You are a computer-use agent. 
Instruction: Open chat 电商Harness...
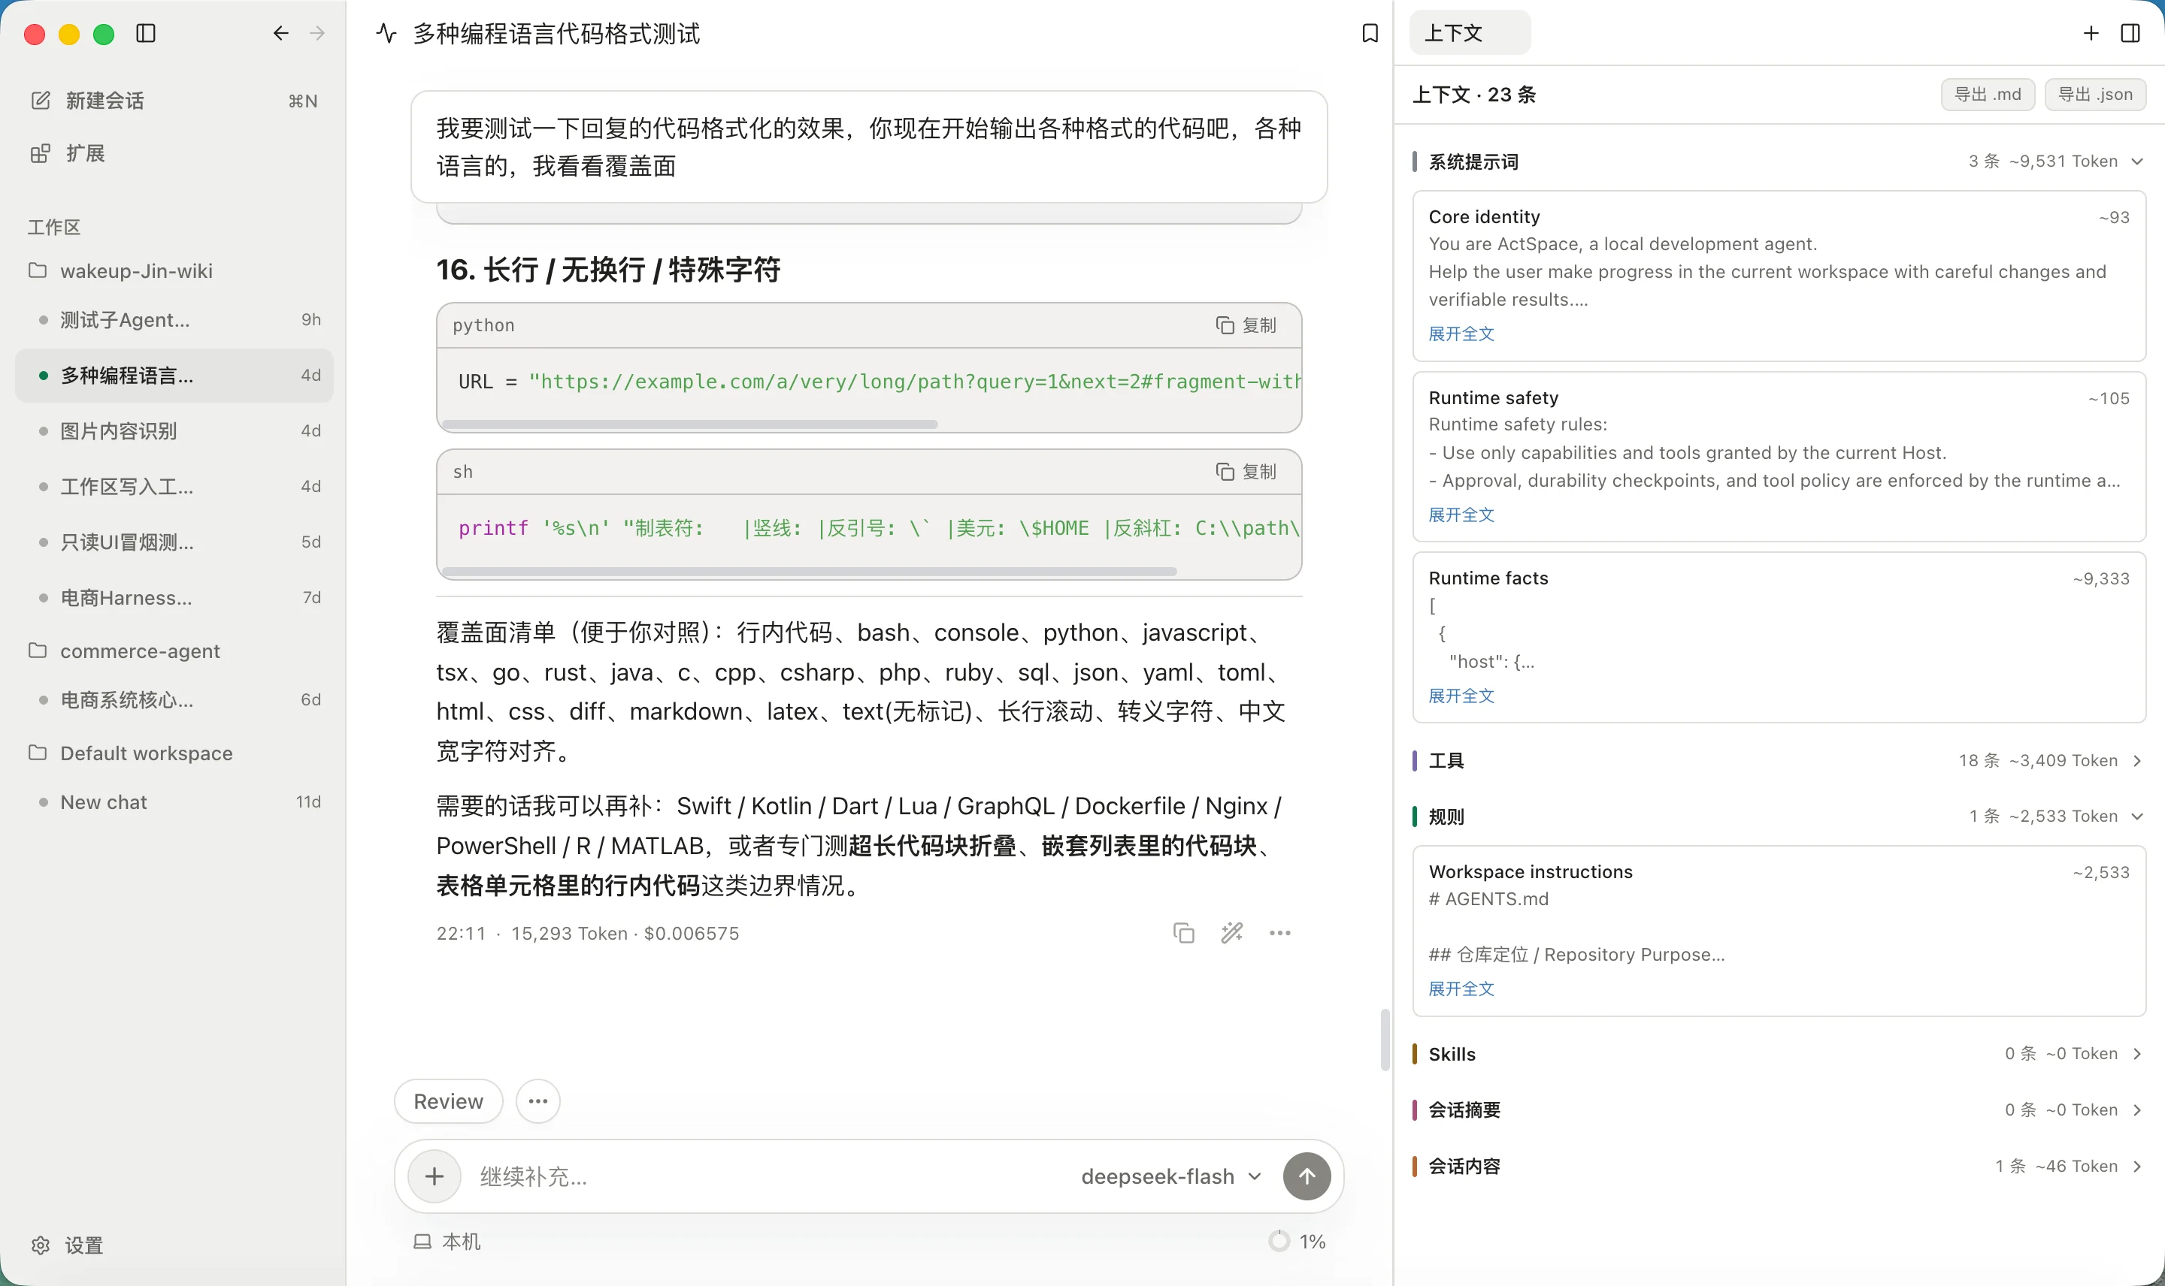point(174,597)
